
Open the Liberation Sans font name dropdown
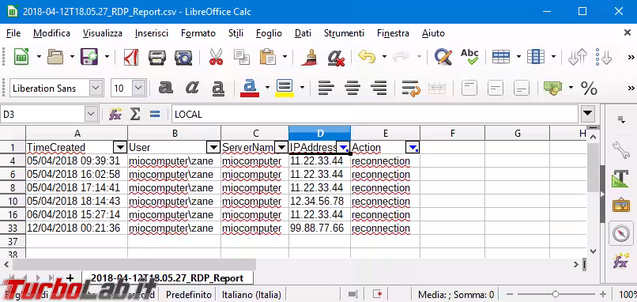click(96, 88)
